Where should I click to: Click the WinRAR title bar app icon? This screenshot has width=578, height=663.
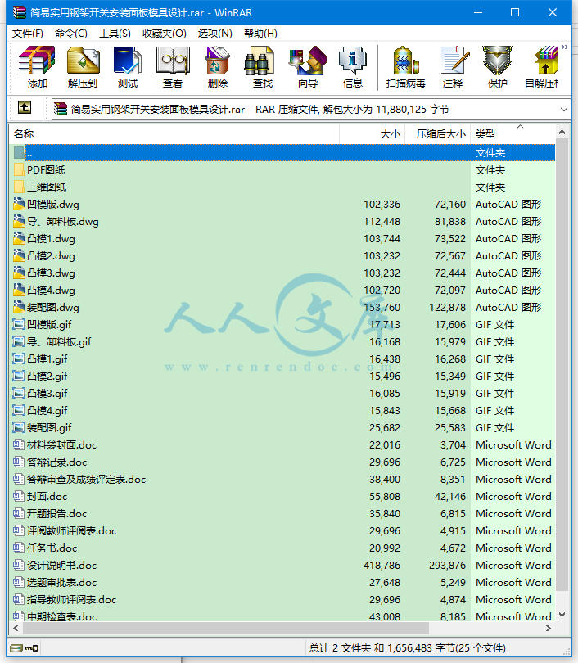(x=19, y=12)
